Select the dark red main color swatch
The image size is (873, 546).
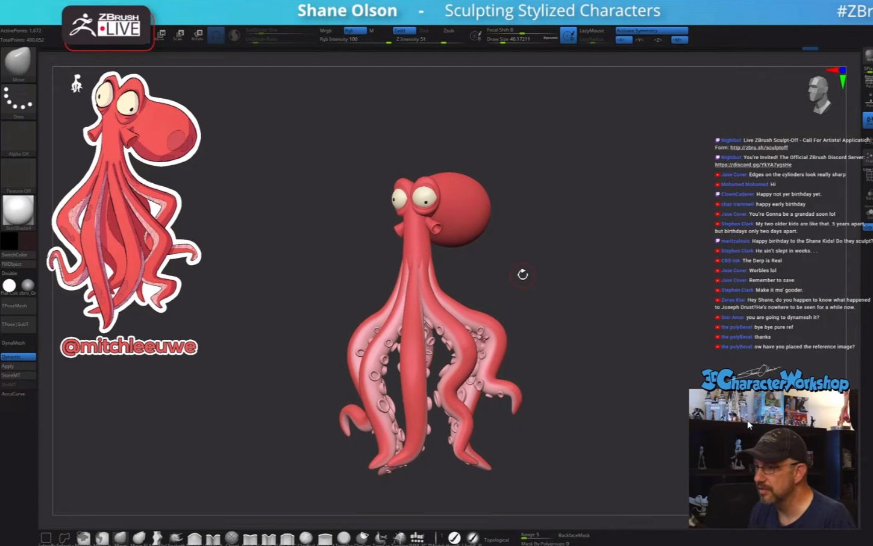28,242
